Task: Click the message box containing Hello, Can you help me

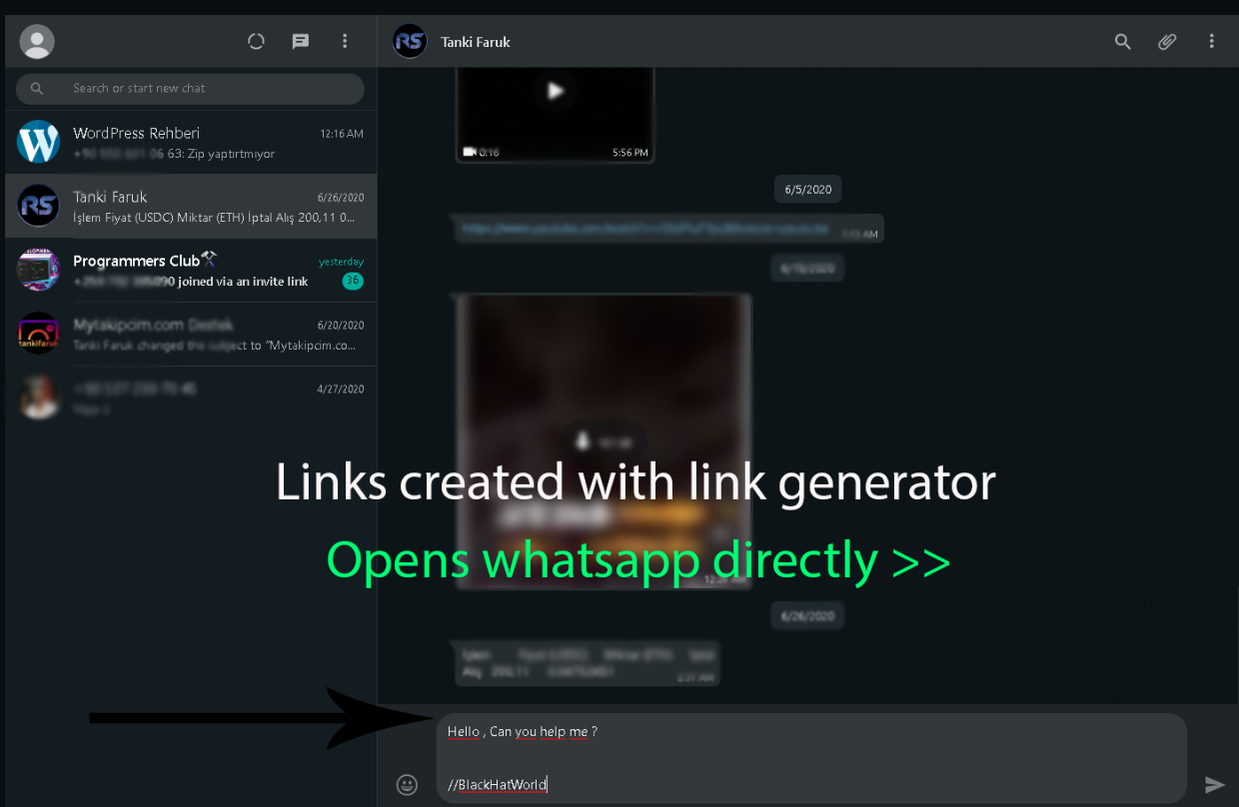Action: [x=811, y=758]
